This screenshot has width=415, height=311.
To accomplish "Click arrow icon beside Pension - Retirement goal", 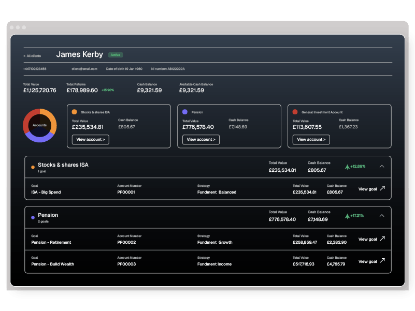I will 382,239.
